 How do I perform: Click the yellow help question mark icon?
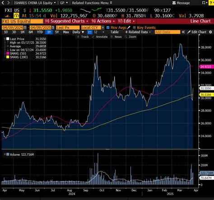tap(211, 3)
